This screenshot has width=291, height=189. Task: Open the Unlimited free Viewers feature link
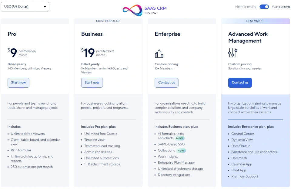[28, 134]
